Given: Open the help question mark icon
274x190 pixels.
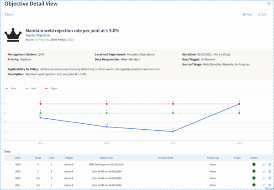Looking at the screenshot, I should coord(269,4).
